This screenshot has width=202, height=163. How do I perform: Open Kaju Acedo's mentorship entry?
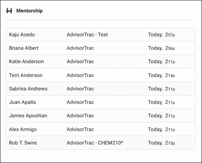(22, 35)
